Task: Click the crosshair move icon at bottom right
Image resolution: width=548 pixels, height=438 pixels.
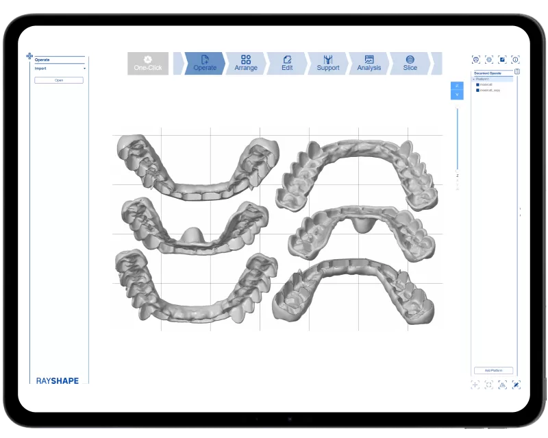Action: 475,385
